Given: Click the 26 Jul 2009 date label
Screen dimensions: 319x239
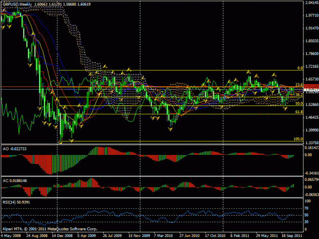Looking at the screenshot, I should 112,236.
